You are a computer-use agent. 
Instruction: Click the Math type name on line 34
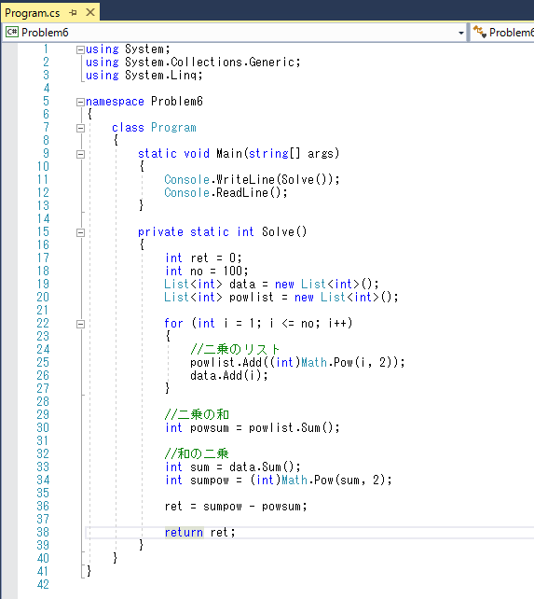coord(294,480)
